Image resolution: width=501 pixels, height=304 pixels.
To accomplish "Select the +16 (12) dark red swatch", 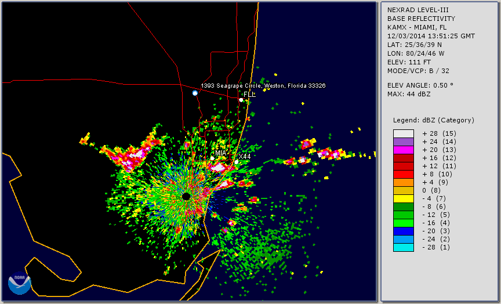I will (404, 158).
